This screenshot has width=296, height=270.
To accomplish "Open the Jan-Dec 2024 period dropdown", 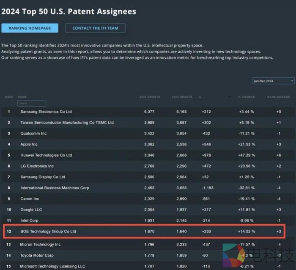I will tap(273, 81).
